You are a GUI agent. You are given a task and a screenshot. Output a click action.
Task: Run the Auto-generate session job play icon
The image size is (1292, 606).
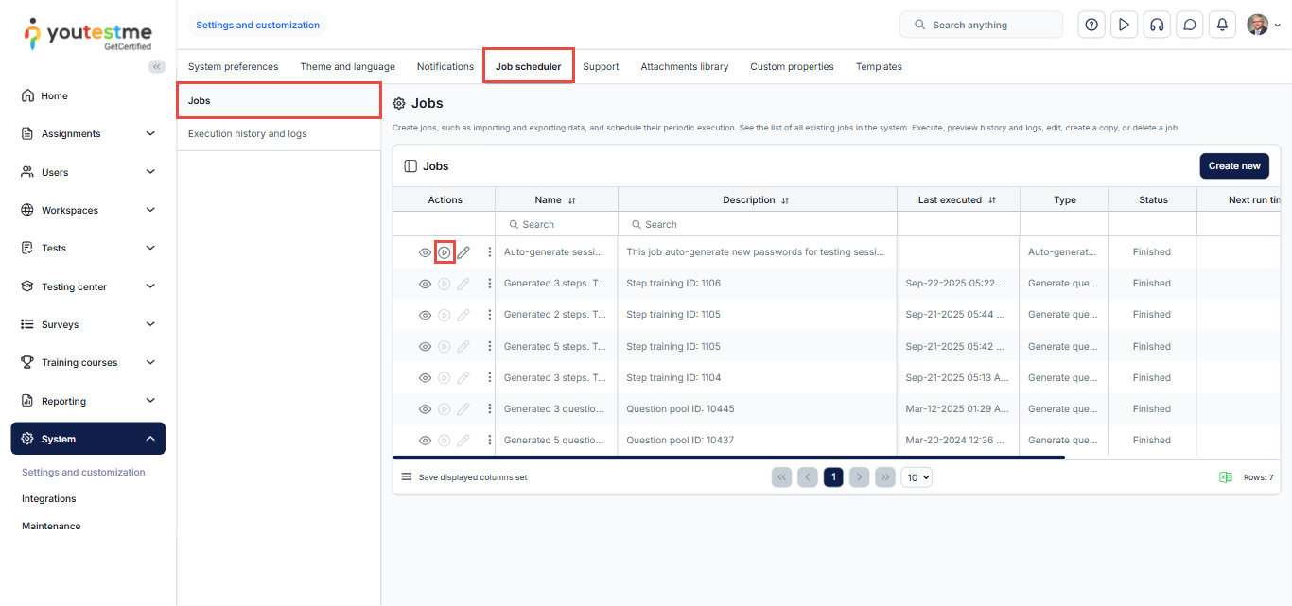[x=445, y=252]
